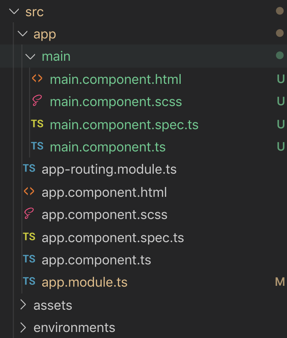Click the HTML icon beside app.component.html
Viewport: 287px width, 338px height.
29,192
